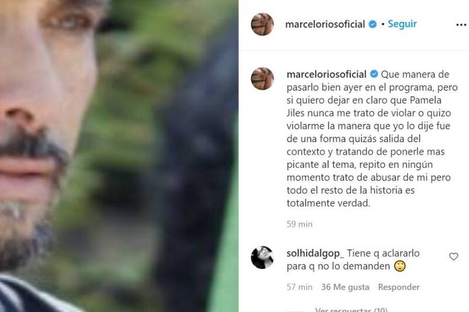Image resolution: width=469 pixels, height=312 pixels.
Task: Click the rolling eyes emoji in comment
Action: click(400, 266)
